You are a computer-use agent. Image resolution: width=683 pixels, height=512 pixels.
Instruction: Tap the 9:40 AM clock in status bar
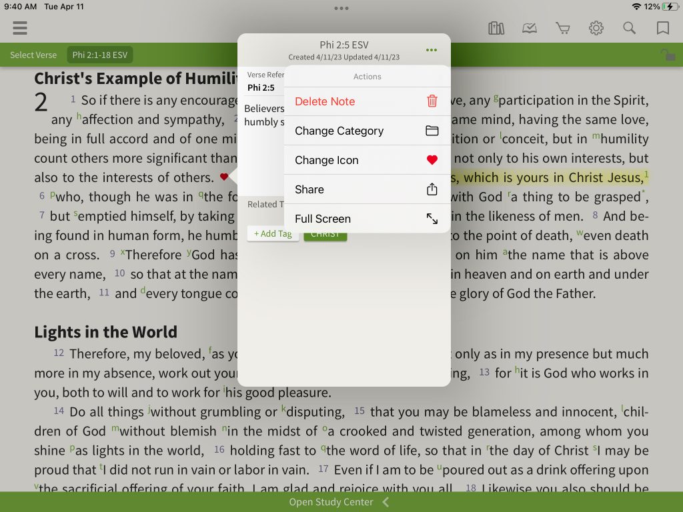pos(21,7)
